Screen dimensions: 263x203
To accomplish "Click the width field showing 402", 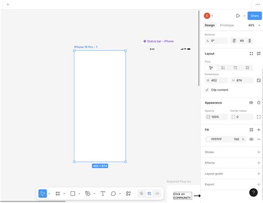I will [216, 80].
